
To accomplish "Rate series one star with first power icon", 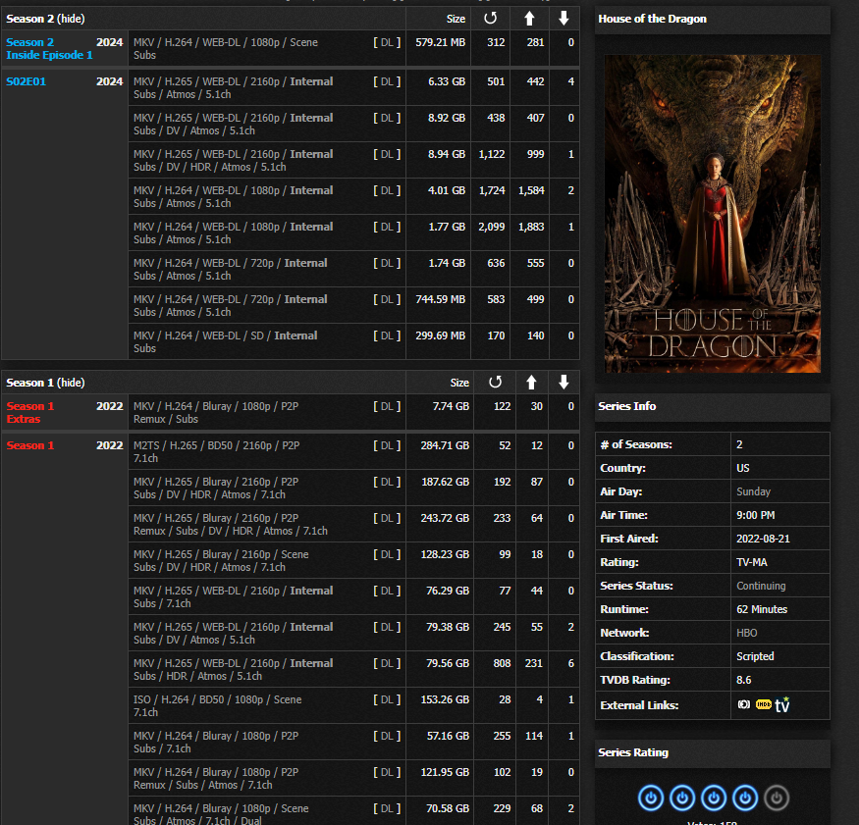I will [x=651, y=798].
